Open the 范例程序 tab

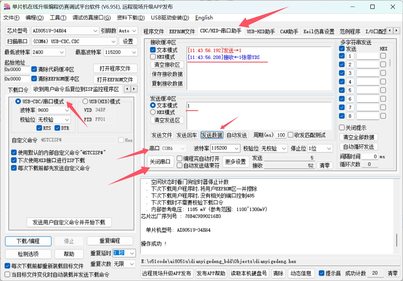[x=350, y=31]
